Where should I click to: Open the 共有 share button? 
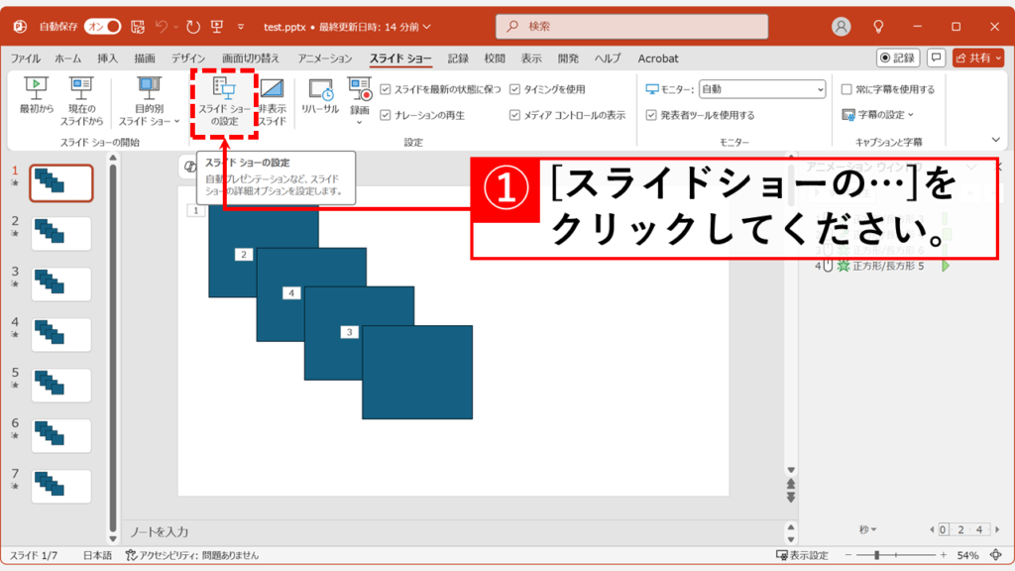(x=978, y=57)
